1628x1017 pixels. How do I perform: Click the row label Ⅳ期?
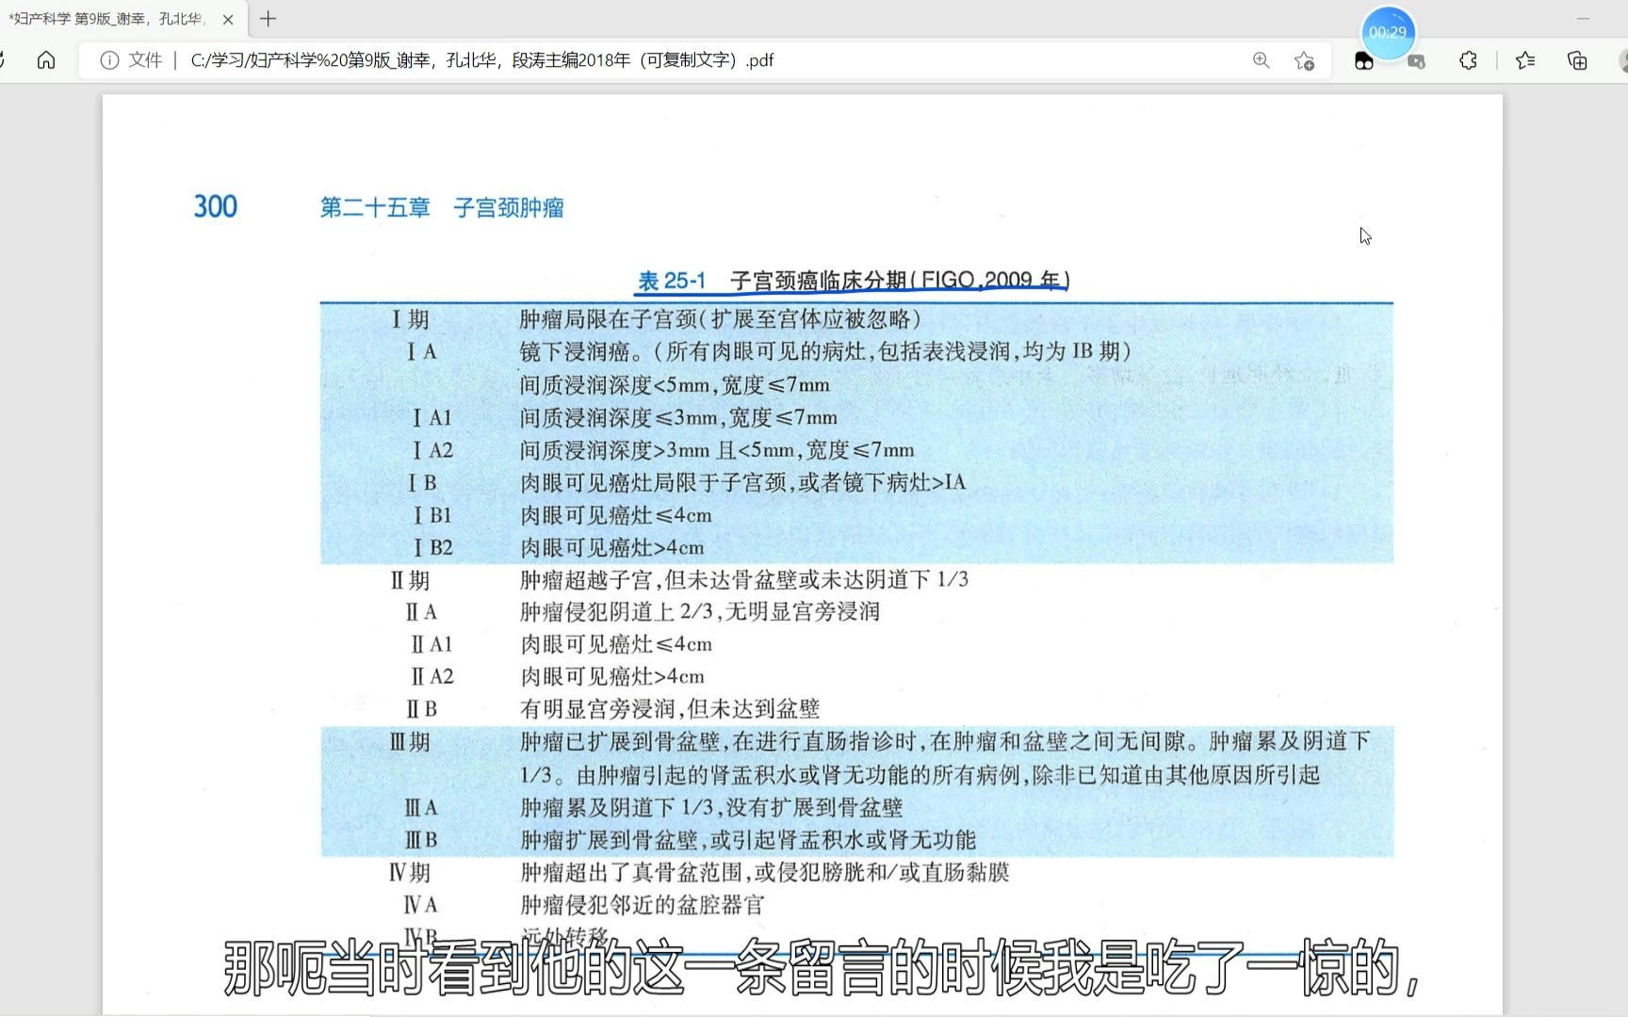pyautogui.click(x=410, y=872)
